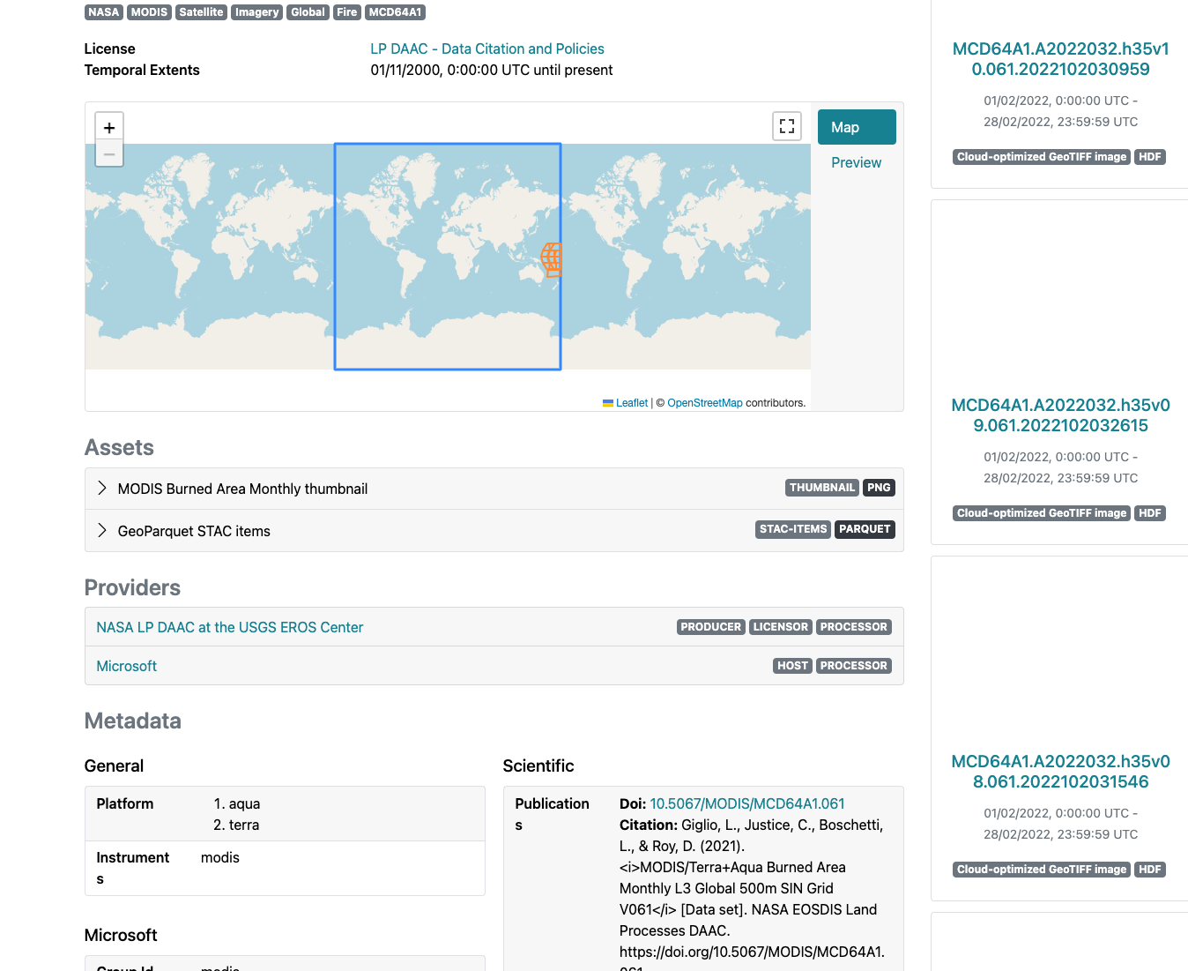Switch to the Preview tab
The image size is (1188, 971).
855,162
